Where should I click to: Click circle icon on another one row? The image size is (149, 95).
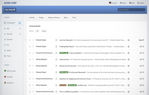(129, 85)
